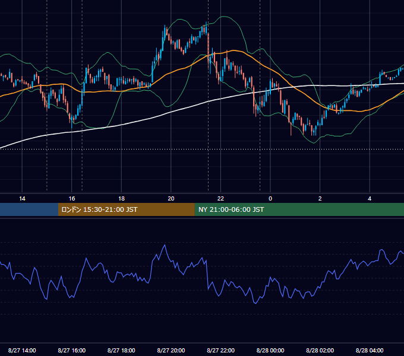Click hour label 2 on price chart axis
This screenshot has width=404, height=356.
coord(320,199)
